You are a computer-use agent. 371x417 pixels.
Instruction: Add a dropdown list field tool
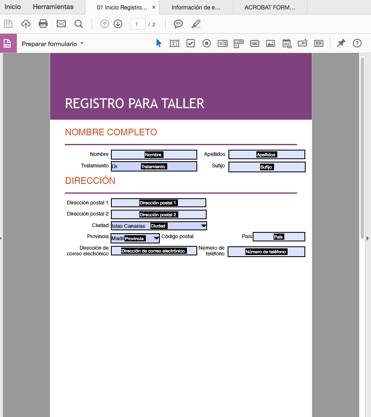point(239,44)
